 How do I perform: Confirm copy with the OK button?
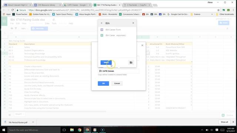coord(103,83)
